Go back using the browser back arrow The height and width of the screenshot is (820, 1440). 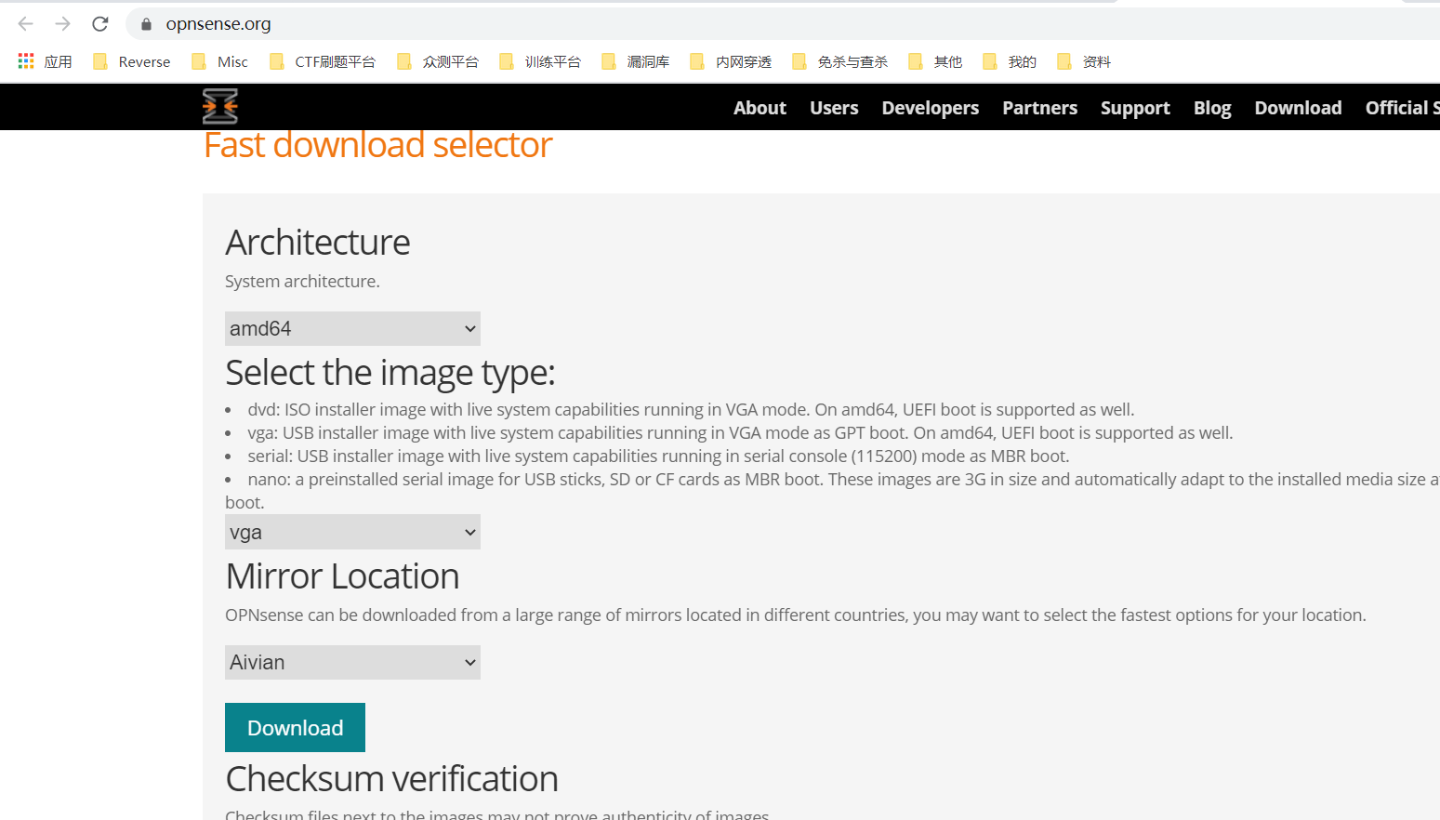coord(26,24)
